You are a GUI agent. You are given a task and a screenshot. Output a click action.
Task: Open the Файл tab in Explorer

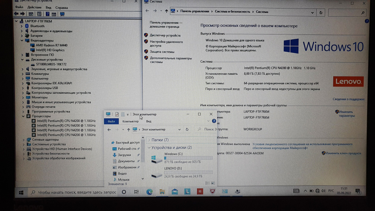click(x=111, y=121)
